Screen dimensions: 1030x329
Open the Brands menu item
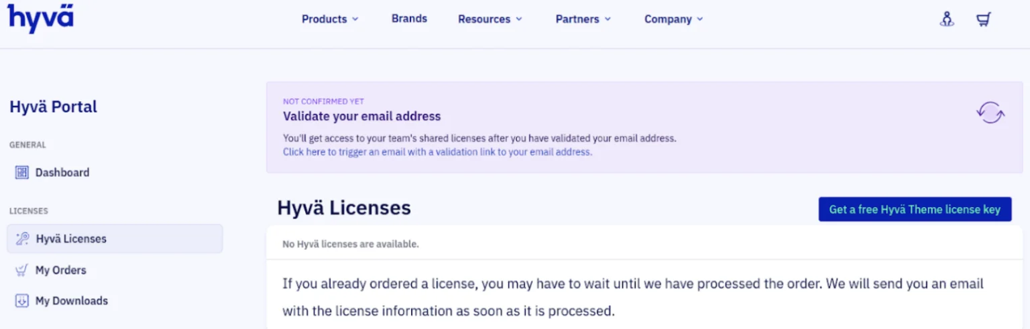409,19
